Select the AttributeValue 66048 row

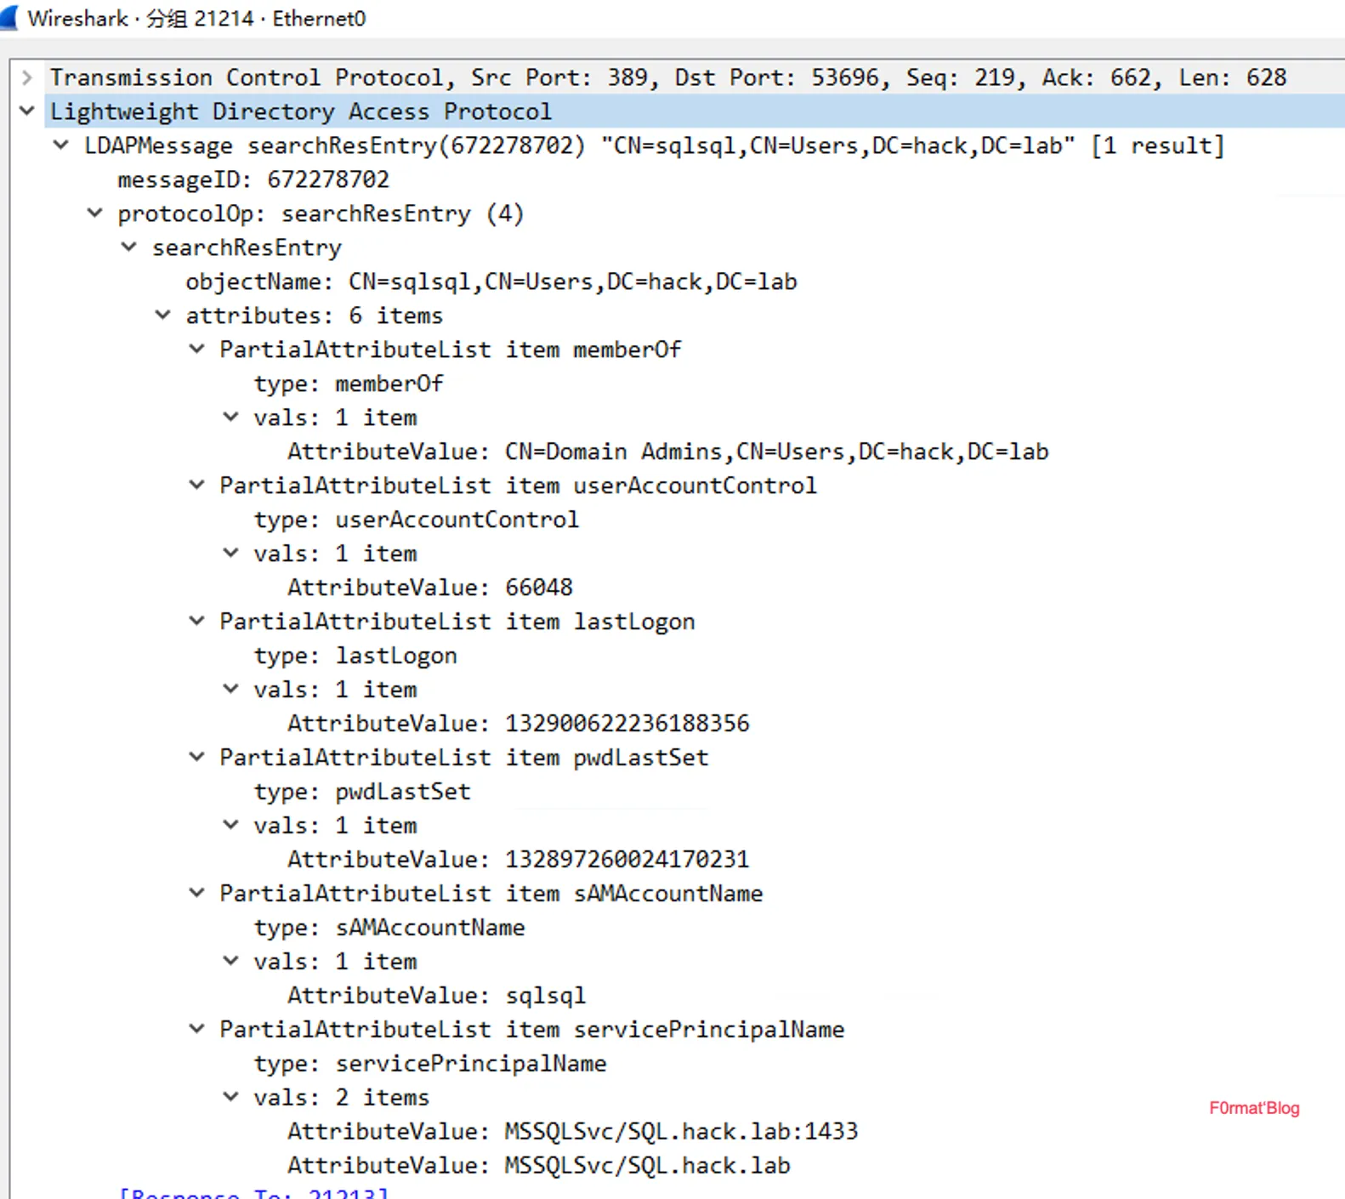(429, 588)
